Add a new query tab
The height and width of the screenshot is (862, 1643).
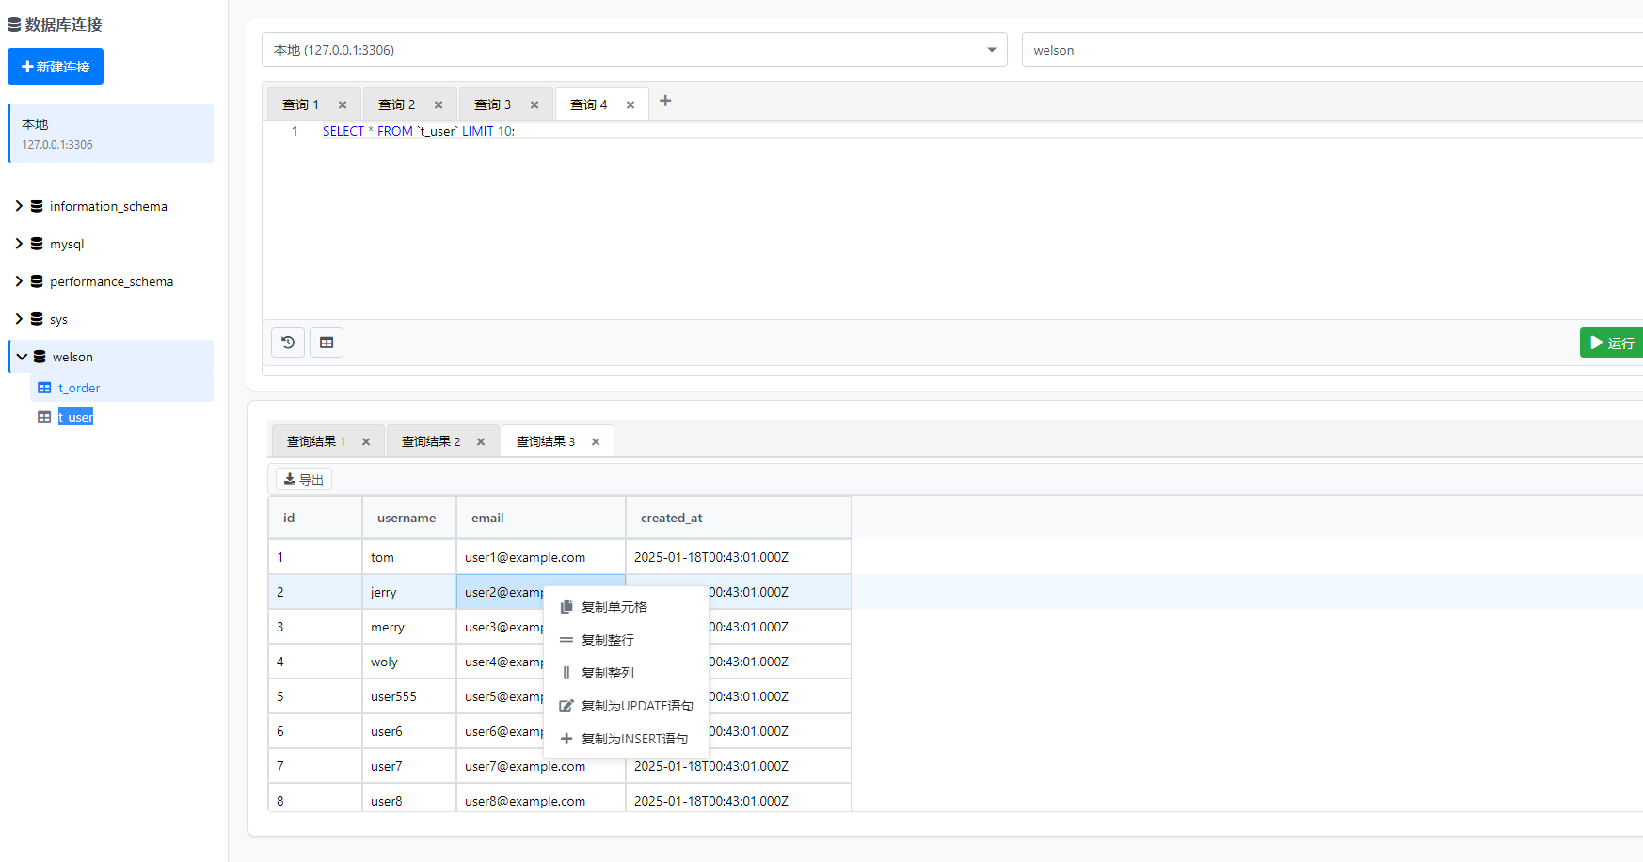[x=665, y=101]
